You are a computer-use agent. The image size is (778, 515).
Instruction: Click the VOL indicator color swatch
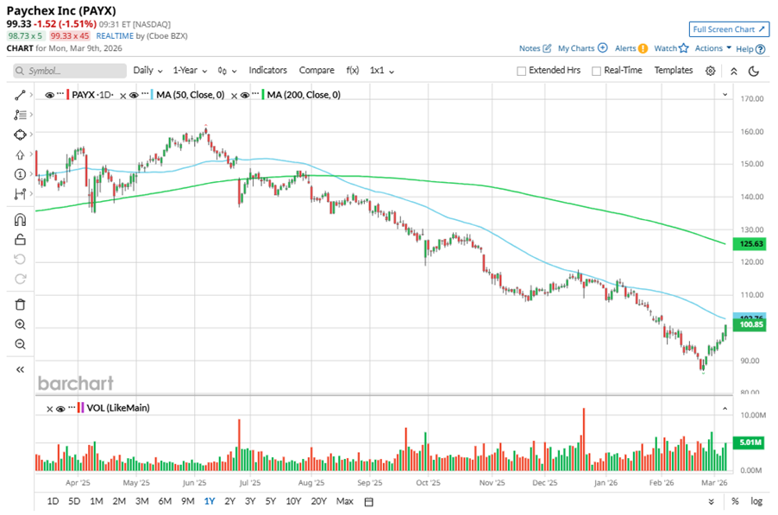80,408
